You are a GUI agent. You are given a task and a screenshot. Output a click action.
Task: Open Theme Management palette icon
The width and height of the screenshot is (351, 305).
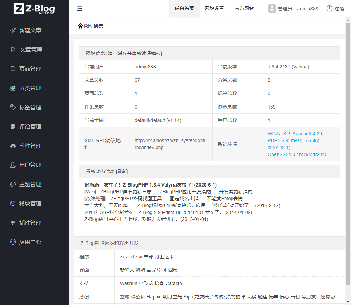(13, 184)
